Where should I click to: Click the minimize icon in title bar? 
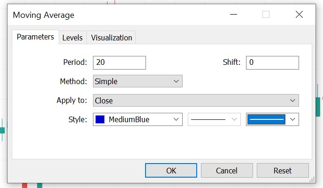[x=232, y=15]
